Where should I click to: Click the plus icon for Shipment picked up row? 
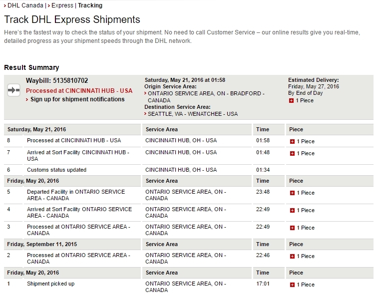tap(293, 285)
